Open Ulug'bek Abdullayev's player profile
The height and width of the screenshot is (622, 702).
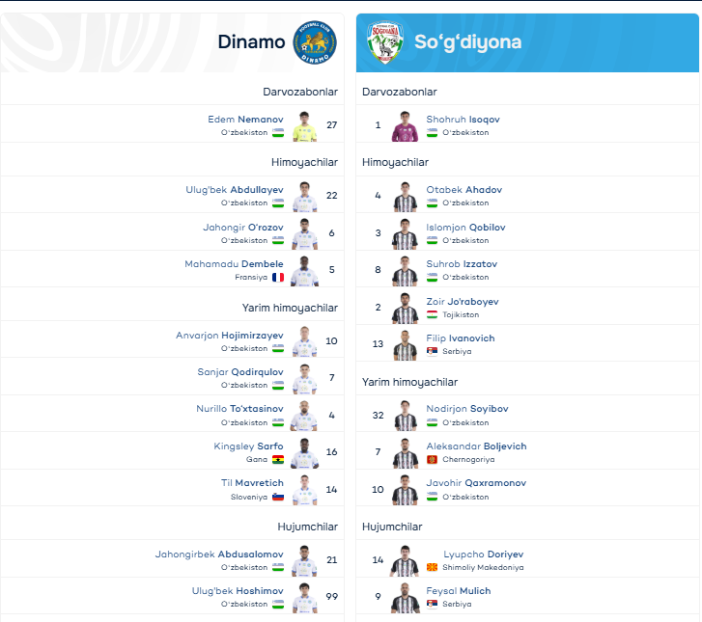(x=235, y=190)
